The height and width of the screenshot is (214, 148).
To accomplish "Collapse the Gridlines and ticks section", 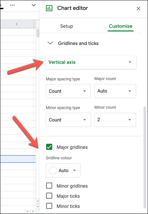I will click(x=50, y=43).
